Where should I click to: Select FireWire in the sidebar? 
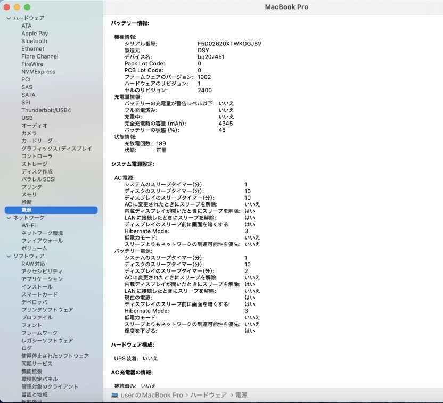coord(32,64)
